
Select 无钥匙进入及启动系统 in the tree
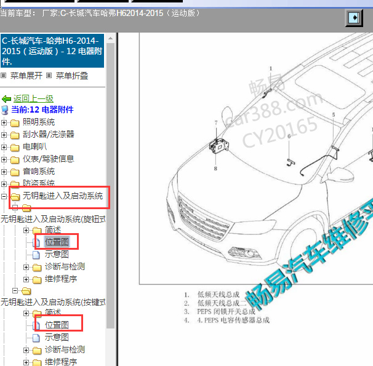point(63,196)
